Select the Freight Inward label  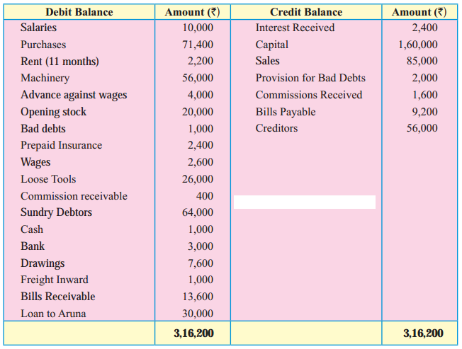click(55, 280)
